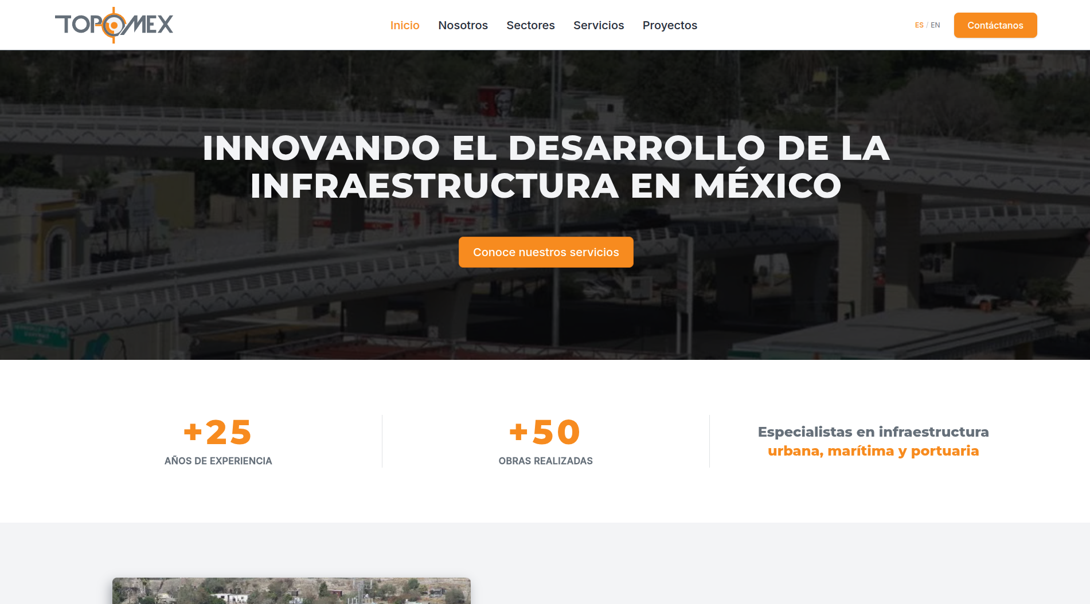1090x604 pixels.
Task: Click the Contáctanos button
Action: (x=995, y=25)
